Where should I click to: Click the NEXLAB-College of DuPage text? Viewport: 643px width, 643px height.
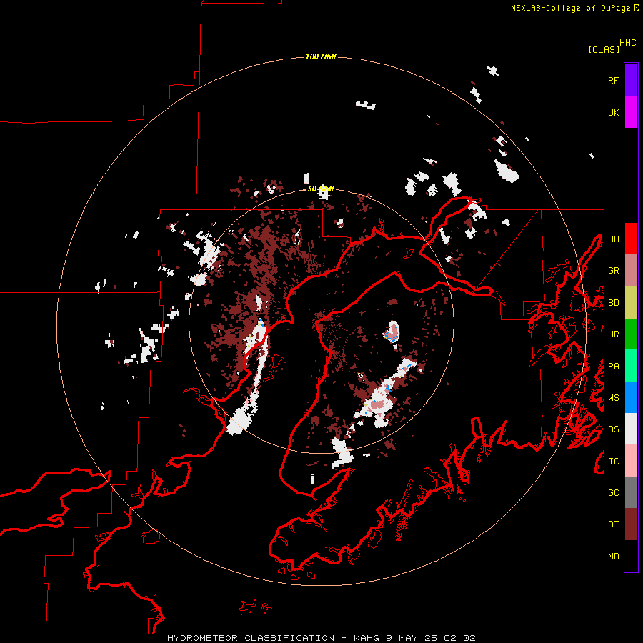[x=570, y=8]
